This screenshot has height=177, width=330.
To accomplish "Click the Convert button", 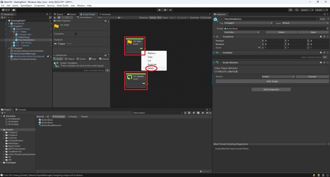I will click(x=312, y=77).
